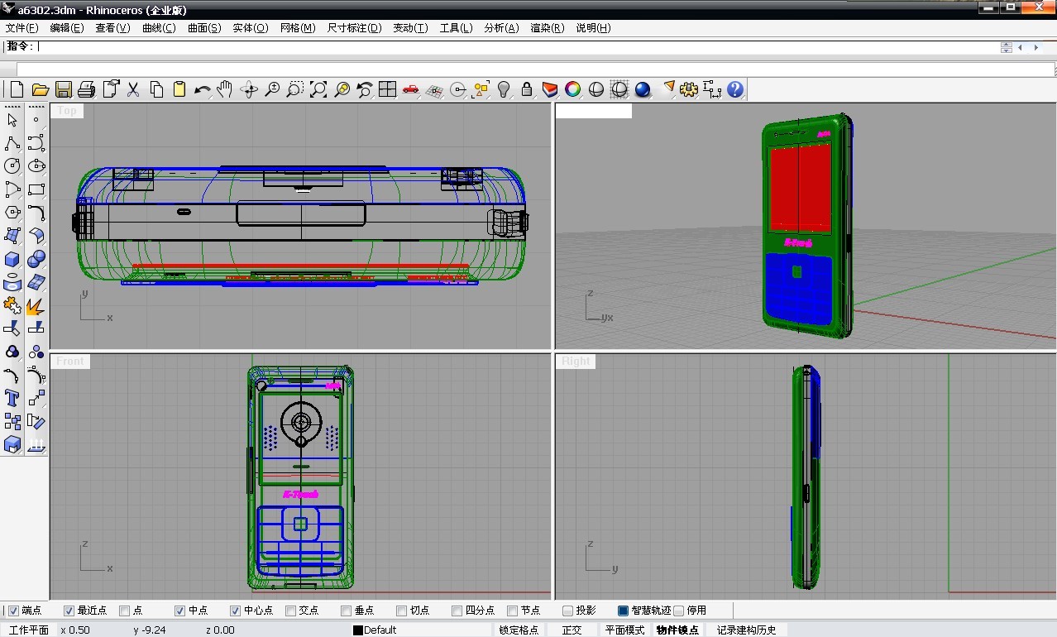The height and width of the screenshot is (637, 1057).
Task: Open the color wheel properties icon
Action: (573, 89)
